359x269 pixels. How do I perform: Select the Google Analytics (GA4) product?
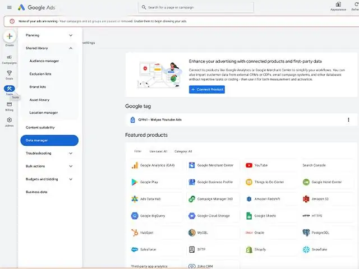point(154,165)
